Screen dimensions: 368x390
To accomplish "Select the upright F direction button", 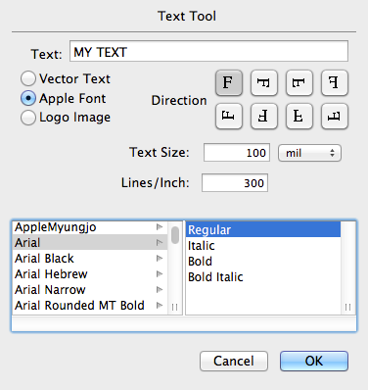I will point(229,82).
